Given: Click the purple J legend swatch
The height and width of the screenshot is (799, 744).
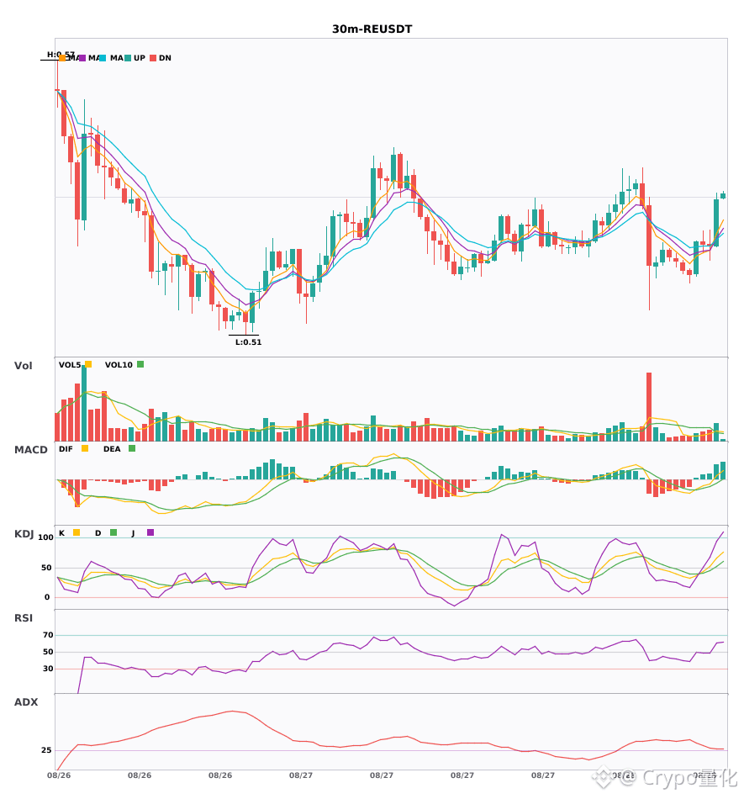Looking at the screenshot, I should click(x=150, y=532).
